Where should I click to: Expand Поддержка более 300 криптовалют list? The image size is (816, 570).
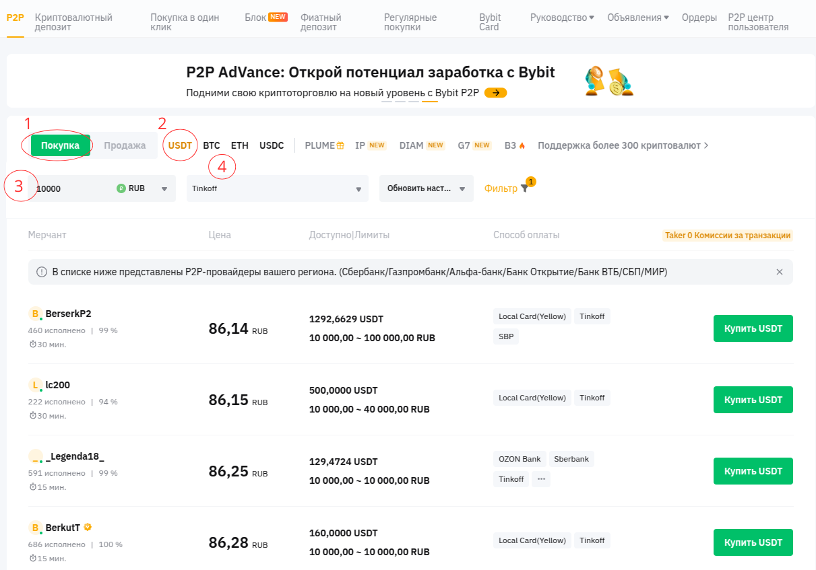click(x=623, y=145)
